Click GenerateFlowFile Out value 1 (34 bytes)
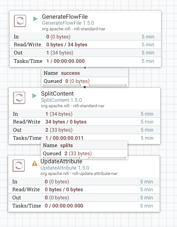Screen dimensions: 177x227 point(60,53)
